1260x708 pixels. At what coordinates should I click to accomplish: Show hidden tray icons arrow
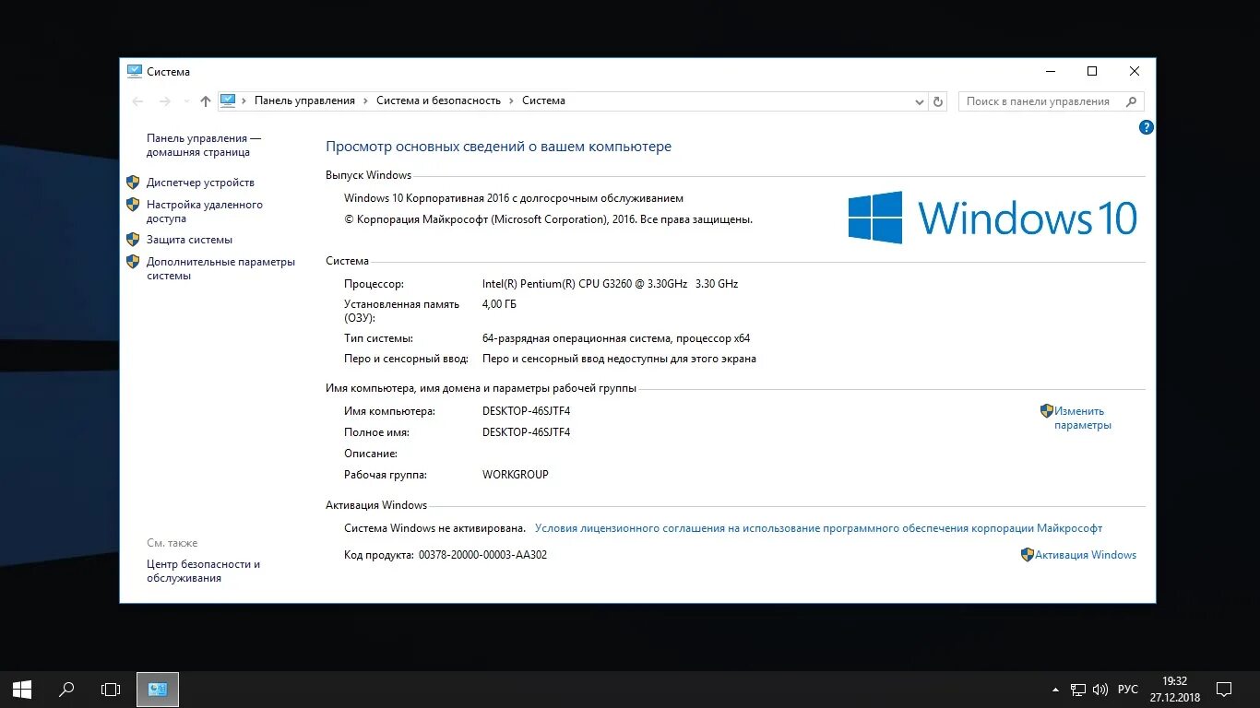point(1055,690)
